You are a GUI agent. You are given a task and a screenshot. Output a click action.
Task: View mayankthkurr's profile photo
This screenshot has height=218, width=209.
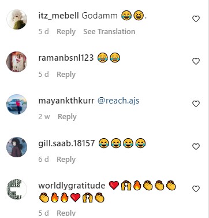pos(17,104)
